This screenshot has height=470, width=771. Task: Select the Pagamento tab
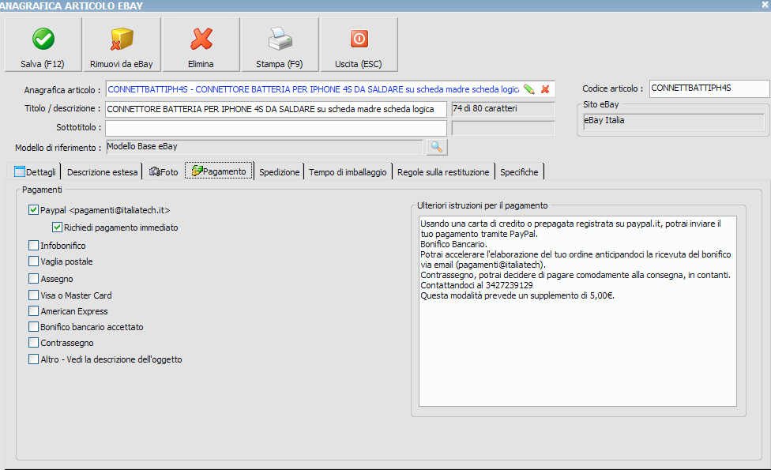tap(220, 171)
